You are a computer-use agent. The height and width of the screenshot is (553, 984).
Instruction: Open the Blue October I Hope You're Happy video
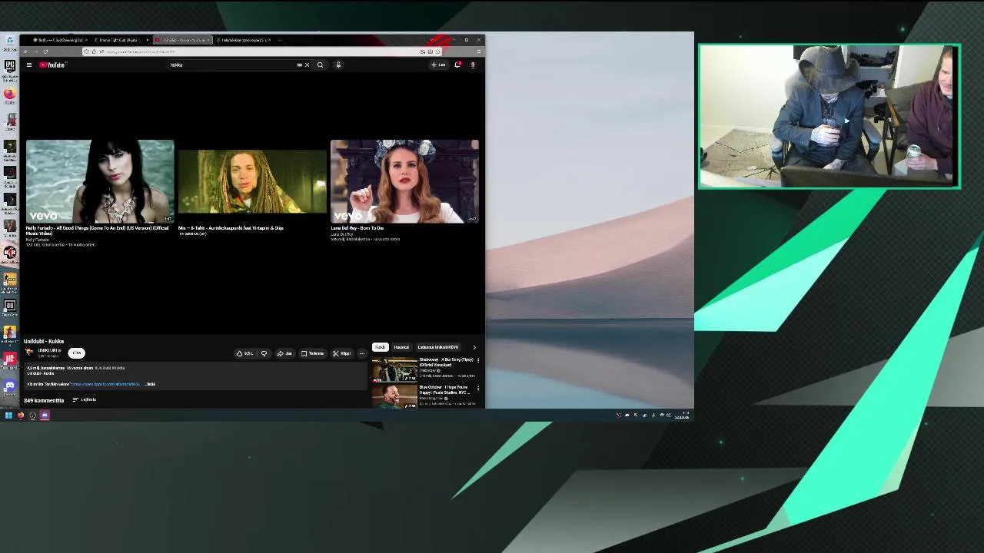[394, 396]
